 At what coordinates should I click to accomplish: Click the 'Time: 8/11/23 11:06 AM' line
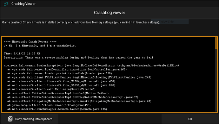point(22,53)
